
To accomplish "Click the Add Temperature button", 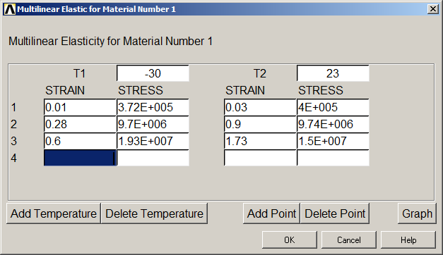I will pyautogui.click(x=54, y=213).
